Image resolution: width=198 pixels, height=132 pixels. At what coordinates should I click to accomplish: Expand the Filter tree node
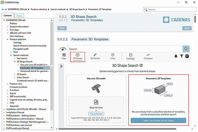11,52
